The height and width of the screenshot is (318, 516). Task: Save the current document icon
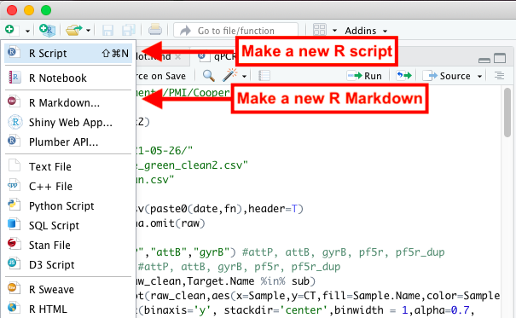(x=107, y=30)
